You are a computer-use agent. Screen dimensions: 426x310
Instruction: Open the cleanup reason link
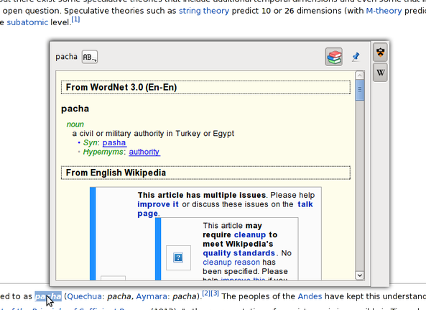[x=231, y=262]
